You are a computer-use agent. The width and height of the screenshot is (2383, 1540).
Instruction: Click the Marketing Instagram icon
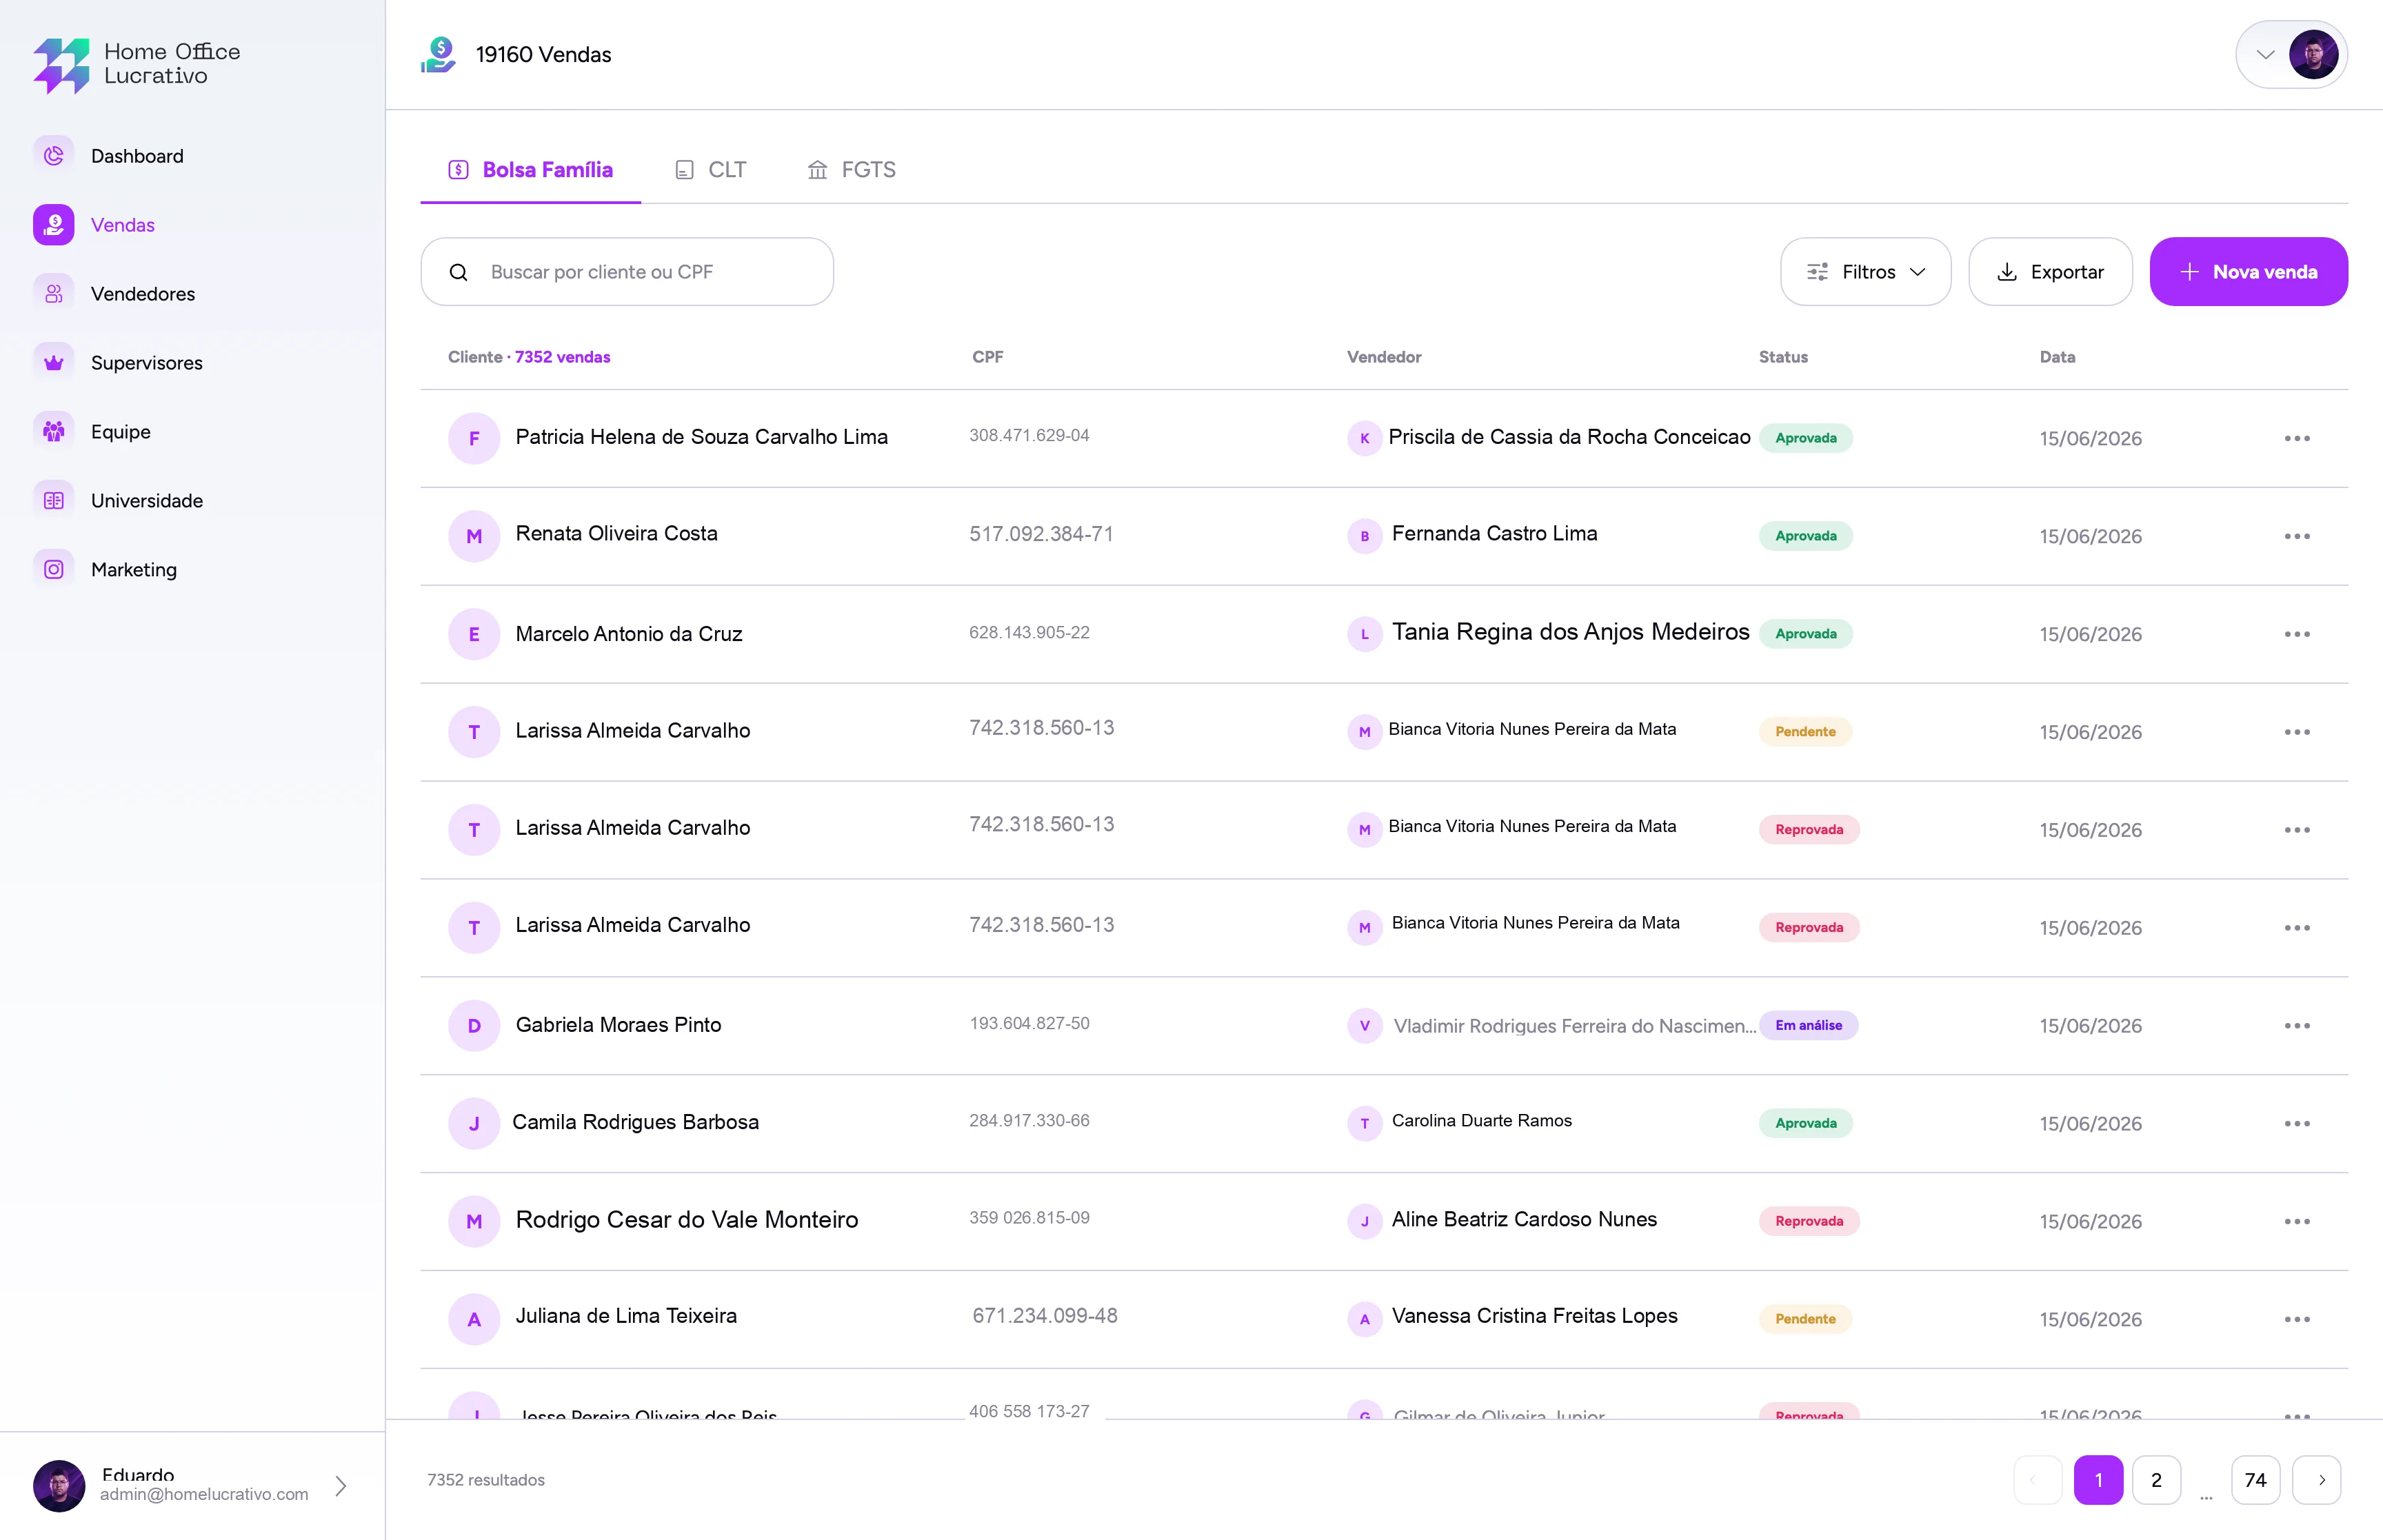tap(54, 570)
